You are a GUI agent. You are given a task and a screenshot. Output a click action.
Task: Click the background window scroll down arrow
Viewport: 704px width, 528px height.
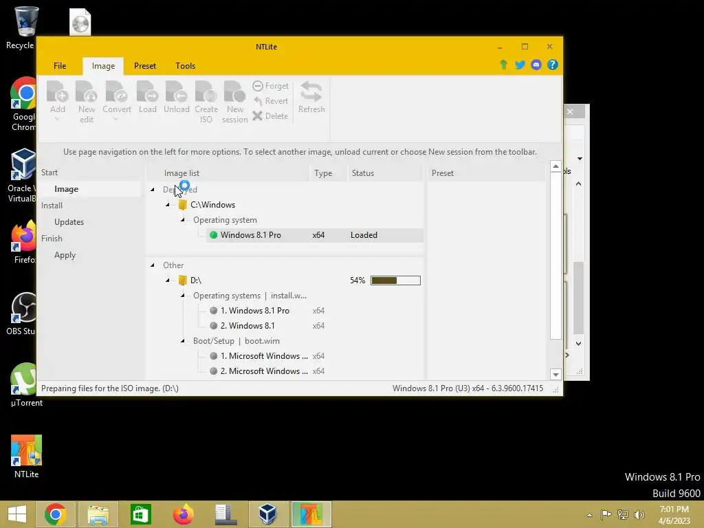(579, 344)
